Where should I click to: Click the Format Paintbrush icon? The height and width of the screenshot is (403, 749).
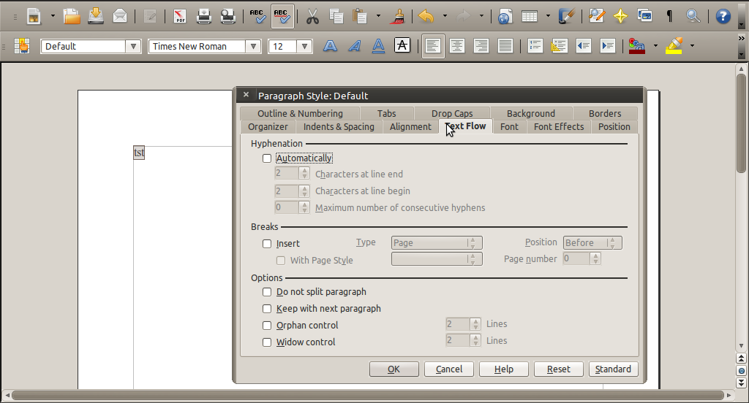click(399, 15)
